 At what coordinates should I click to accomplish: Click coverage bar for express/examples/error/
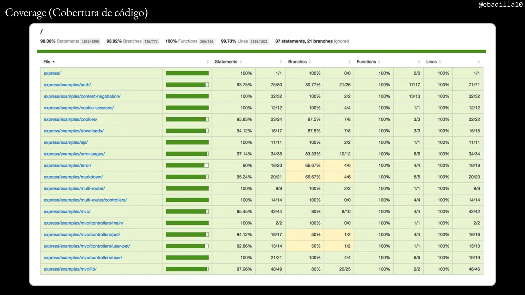(187, 165)
